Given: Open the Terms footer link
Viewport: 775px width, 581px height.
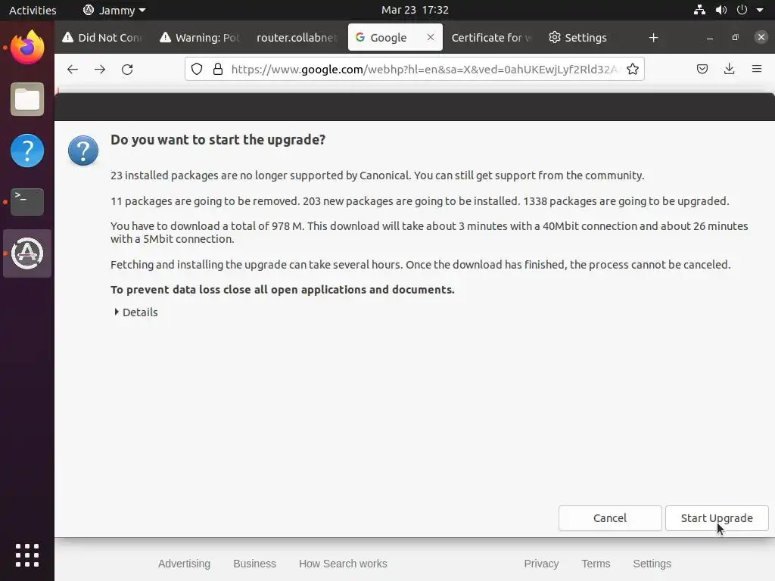Looking at the screenshot, I should coord(596,564).
